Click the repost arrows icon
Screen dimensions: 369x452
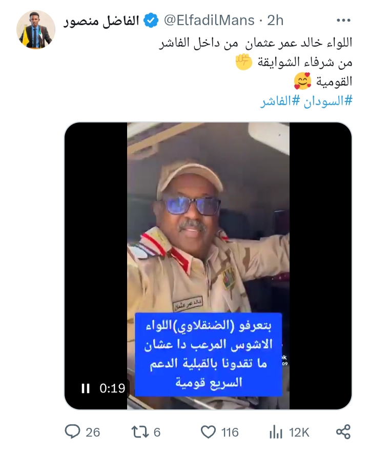tap(140, 432)
